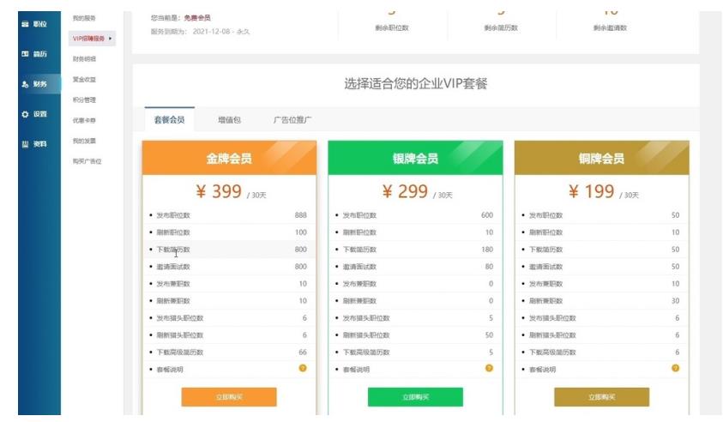Screen dimensions: 723x422
Task: Switch to the 广告位推广 tab
Action: tap(292, 119)
